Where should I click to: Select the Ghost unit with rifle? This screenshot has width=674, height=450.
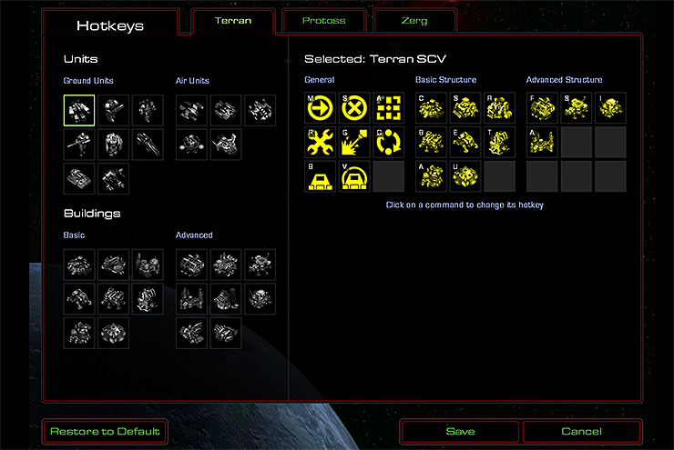click(79, 145)
